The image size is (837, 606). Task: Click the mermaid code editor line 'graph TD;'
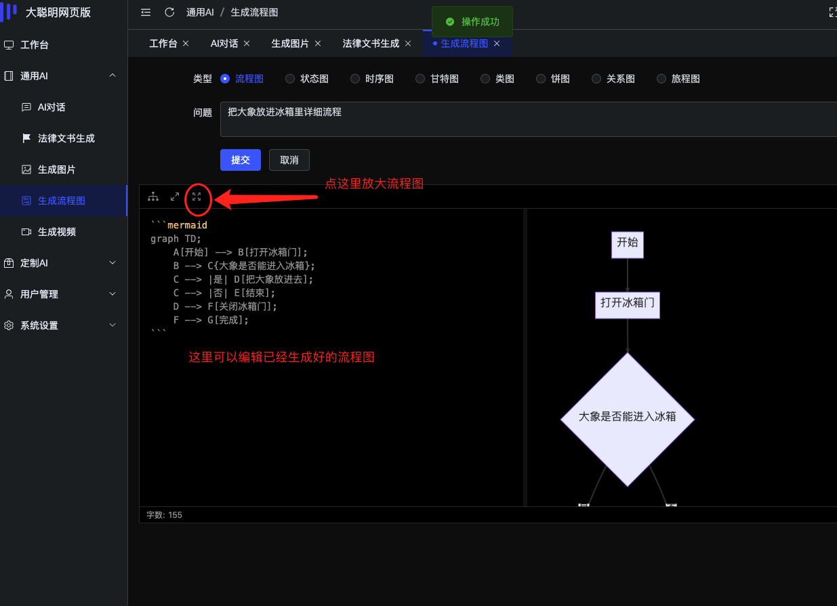click(x=176, y=239)
